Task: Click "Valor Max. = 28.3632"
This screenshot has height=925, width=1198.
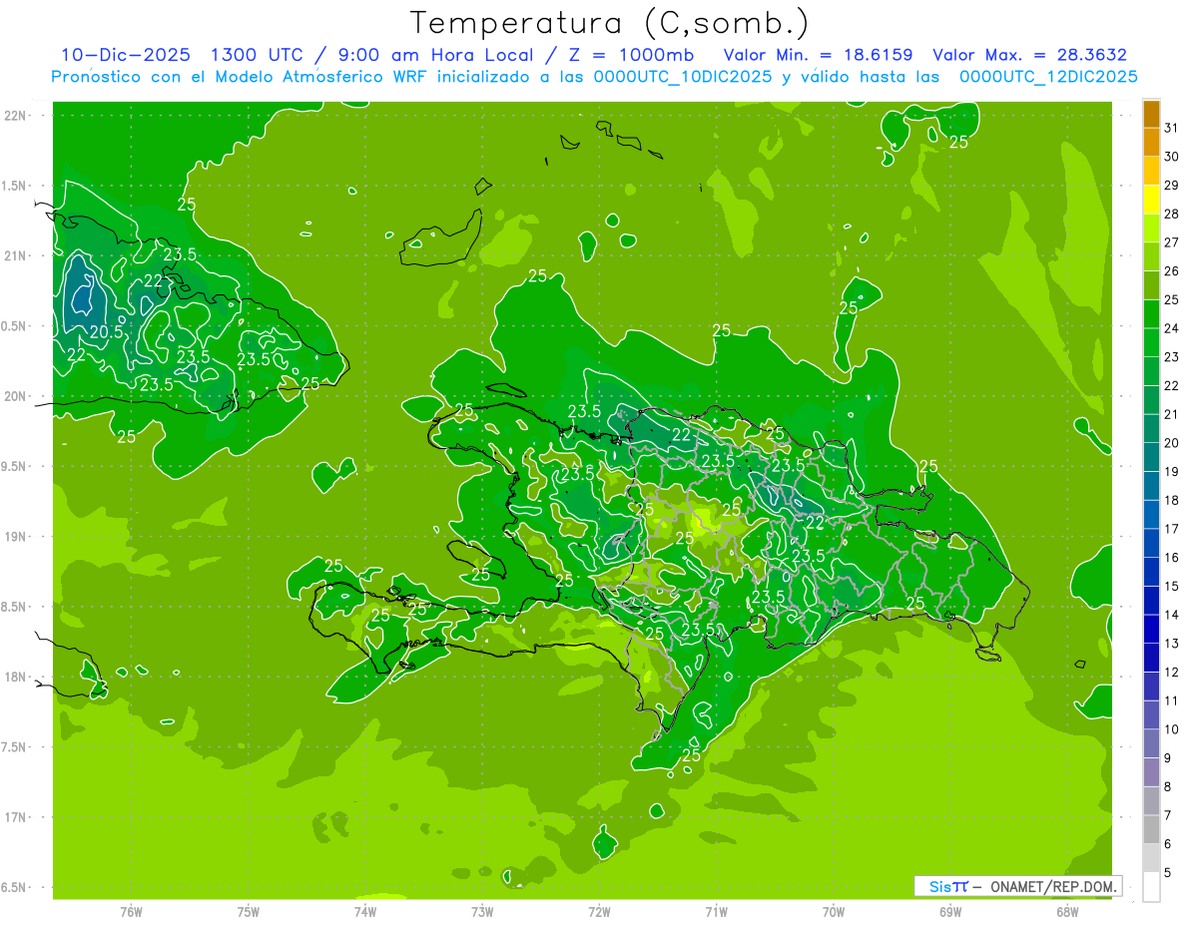Action: (x=1029, y=55)
